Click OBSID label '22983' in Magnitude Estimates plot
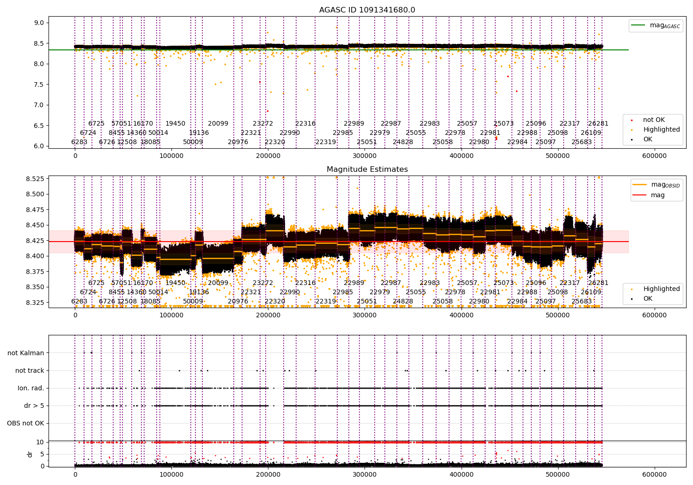The image size is (693, 485). click(430, 283)
